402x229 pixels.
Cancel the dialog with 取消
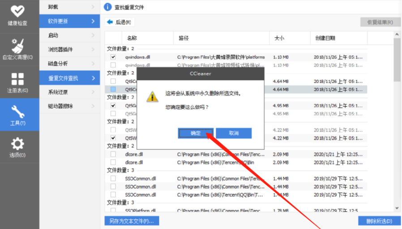click(x=233, y=133)
